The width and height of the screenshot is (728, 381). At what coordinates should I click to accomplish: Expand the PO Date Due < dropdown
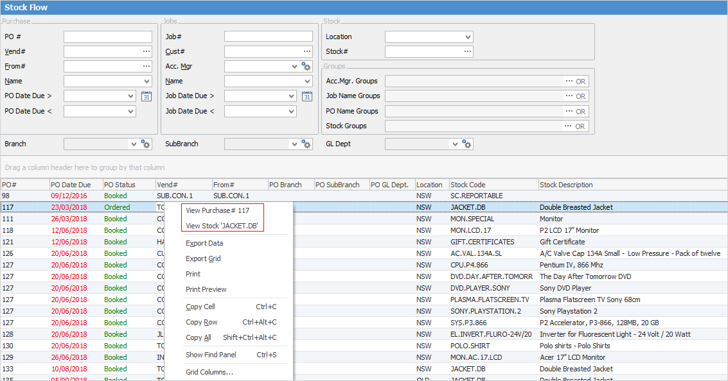click(130, 112)
